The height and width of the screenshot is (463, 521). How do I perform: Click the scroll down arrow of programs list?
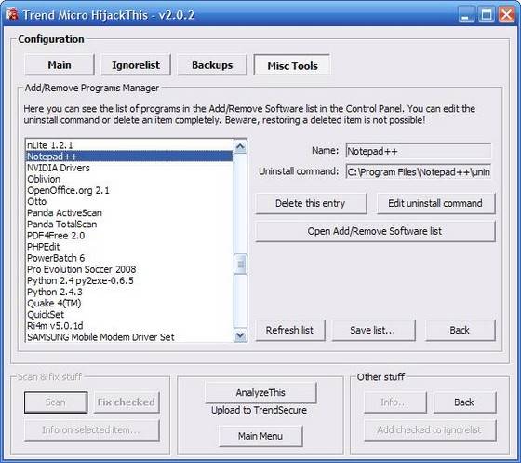click(x=240, y=335)
